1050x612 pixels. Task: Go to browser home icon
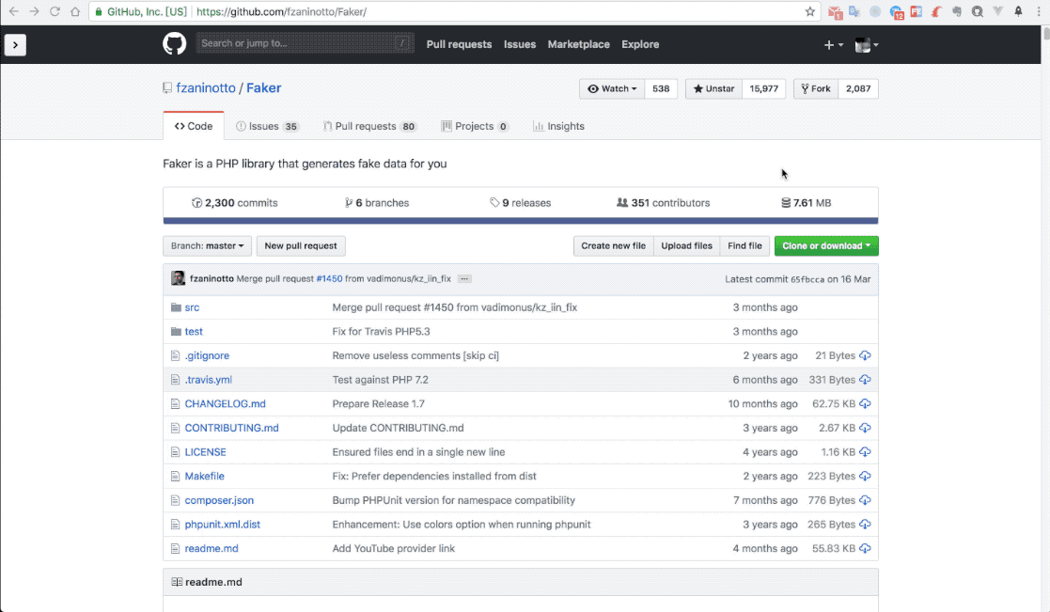[x=75, y=11]
